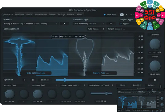The image size is (165, 112).
Task: Click the -18.01 scale label
Action: [x=140, y=52]
